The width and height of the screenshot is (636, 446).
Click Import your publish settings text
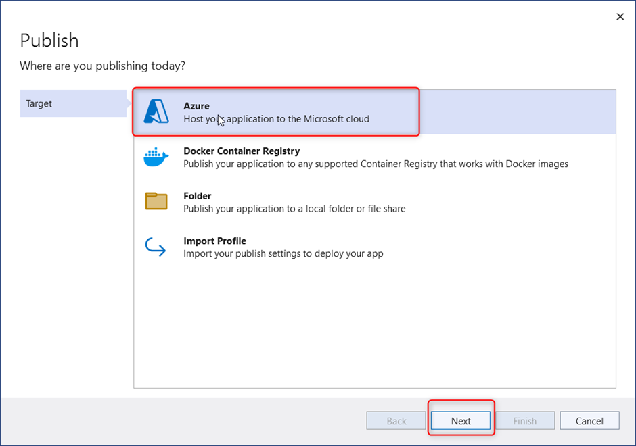click(x=283, y=253)
